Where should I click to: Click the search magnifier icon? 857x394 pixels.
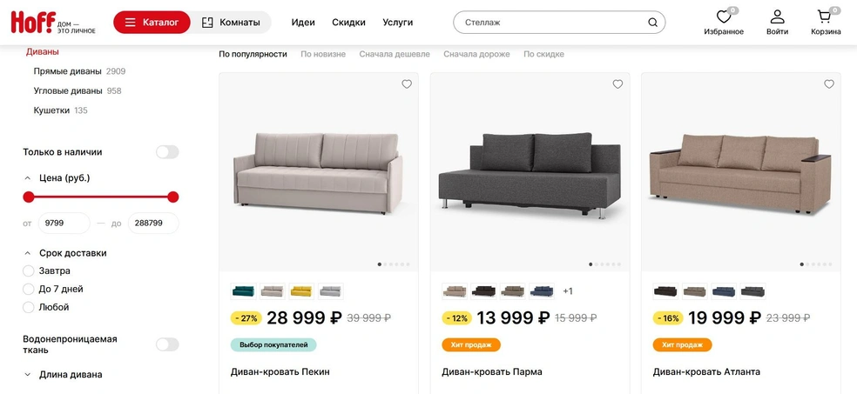coord(652,23)
